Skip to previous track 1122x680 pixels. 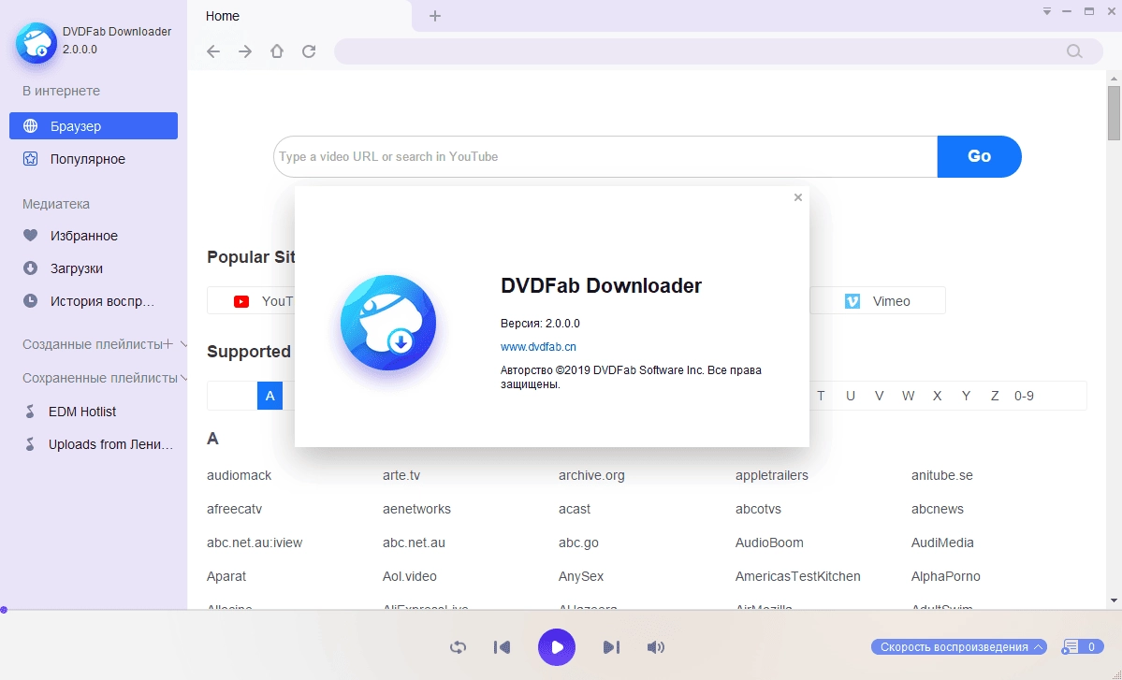[503, 647]
